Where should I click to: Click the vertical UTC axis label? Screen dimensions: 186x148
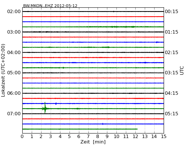[x=182, y=71]
